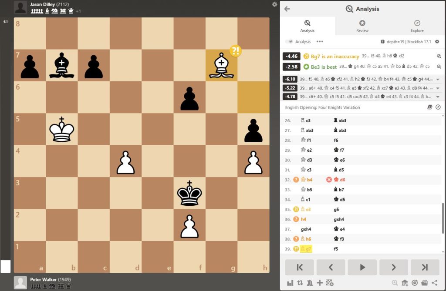Click the plus icon in the bottom toolbar
Viewport: 446px width, 291px height.
pos(320,283)
